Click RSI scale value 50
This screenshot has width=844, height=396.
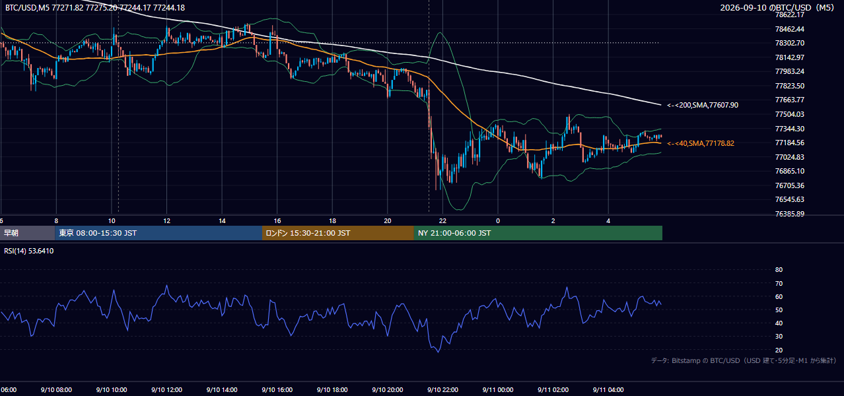pyautogui.click(x=779, y=310)
